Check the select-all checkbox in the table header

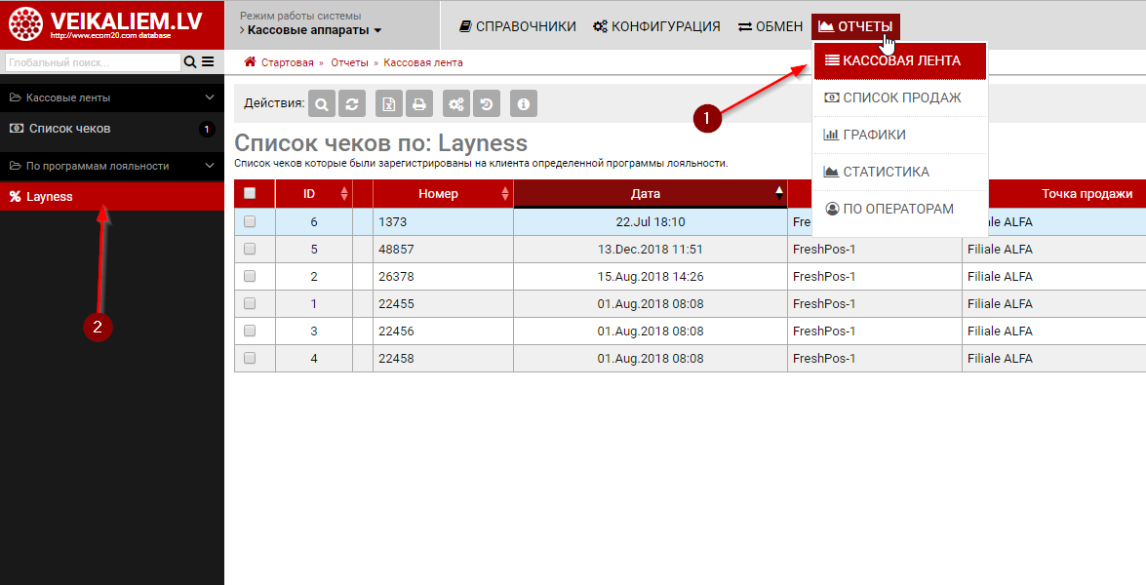(250, 193)
